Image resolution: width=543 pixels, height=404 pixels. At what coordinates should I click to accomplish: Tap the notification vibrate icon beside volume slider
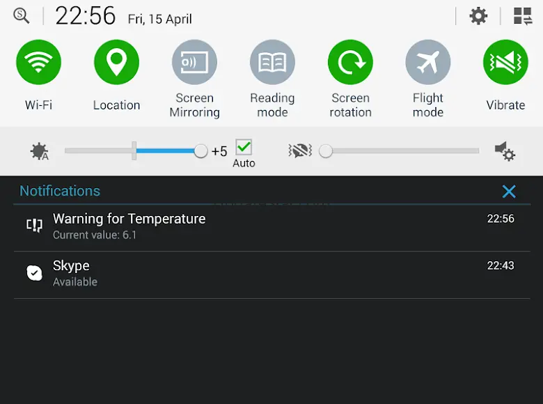300,150
